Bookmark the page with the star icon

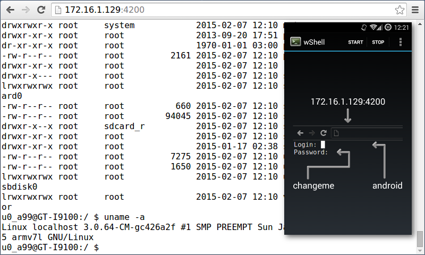click(400, 10)
